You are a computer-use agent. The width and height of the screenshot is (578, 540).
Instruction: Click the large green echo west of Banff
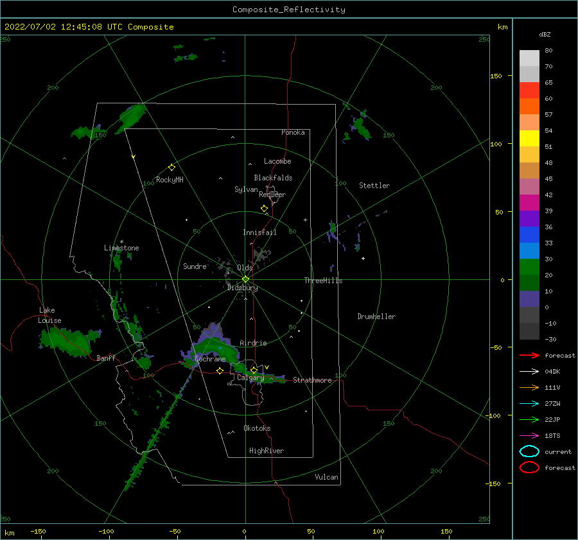pyautogui.click(x=70, y=342)
